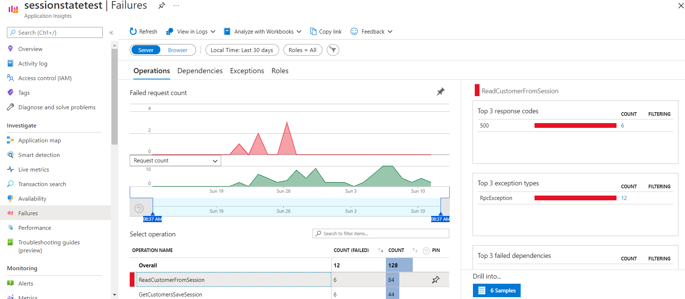Open Alerts under Monitoring
Screen dimensions: 685x299
[26, 283]
